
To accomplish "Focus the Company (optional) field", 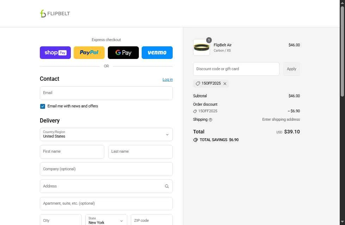I will (x=106, y=169).
